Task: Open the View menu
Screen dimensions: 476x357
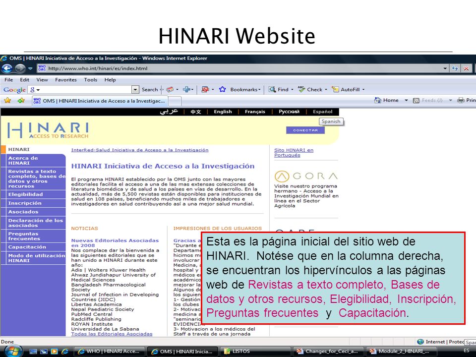Action: click(42, 80)
